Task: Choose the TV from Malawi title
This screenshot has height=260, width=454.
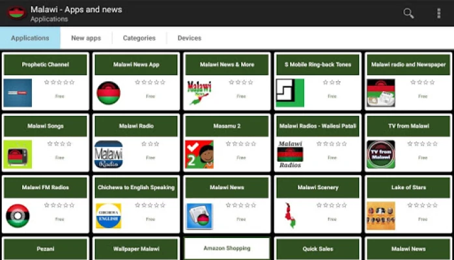Action: pos(408,126)
